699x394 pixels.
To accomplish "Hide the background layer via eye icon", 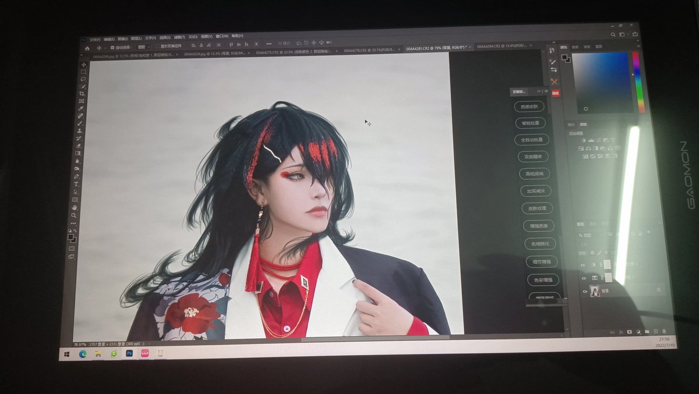I will 585,292.
